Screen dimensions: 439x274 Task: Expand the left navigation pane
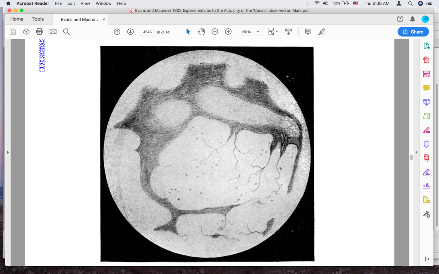tap(8, 152)
